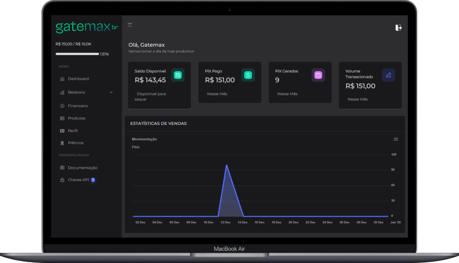Open the Movimentação chart menu icon
The height and width of the screenshot is (263, 459).
396,139
